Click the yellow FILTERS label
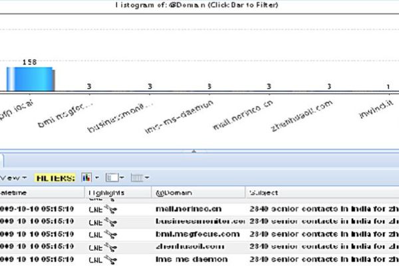This screenshot has height=266, width=399. coord(55,178)
